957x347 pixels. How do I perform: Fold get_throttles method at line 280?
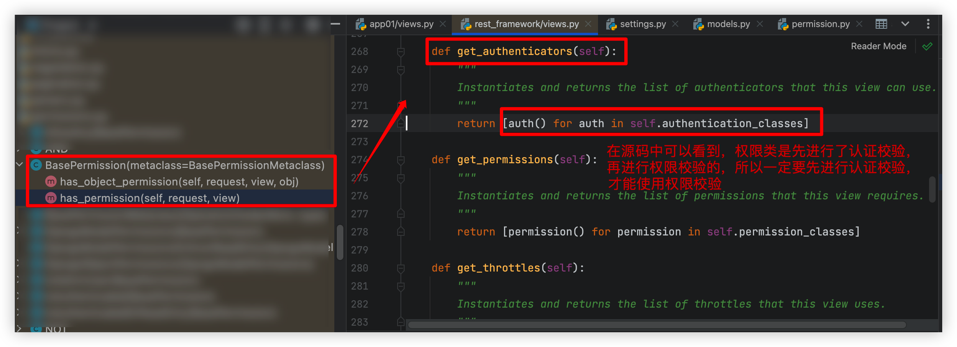(401, 268)
